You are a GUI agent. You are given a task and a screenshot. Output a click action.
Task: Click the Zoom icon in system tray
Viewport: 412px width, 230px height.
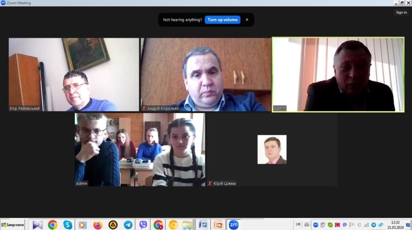316,225
